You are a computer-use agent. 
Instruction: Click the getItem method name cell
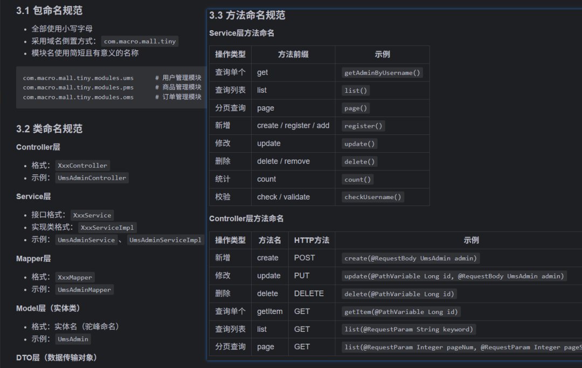pos(270,311)
